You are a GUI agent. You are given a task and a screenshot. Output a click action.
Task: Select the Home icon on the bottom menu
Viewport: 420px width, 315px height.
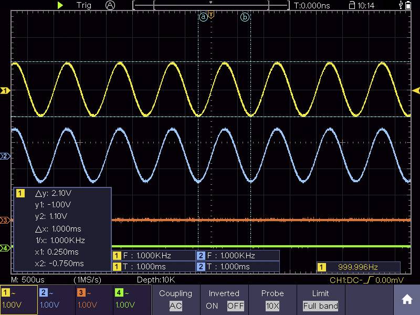(407, 299)
